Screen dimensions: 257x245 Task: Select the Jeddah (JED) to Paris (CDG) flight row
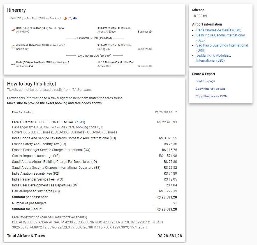(82, 47)
